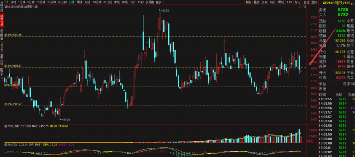Open the 成交明细 sidebar tab
355x157 pixels.
pyautogui.click(x=2, y=34)
